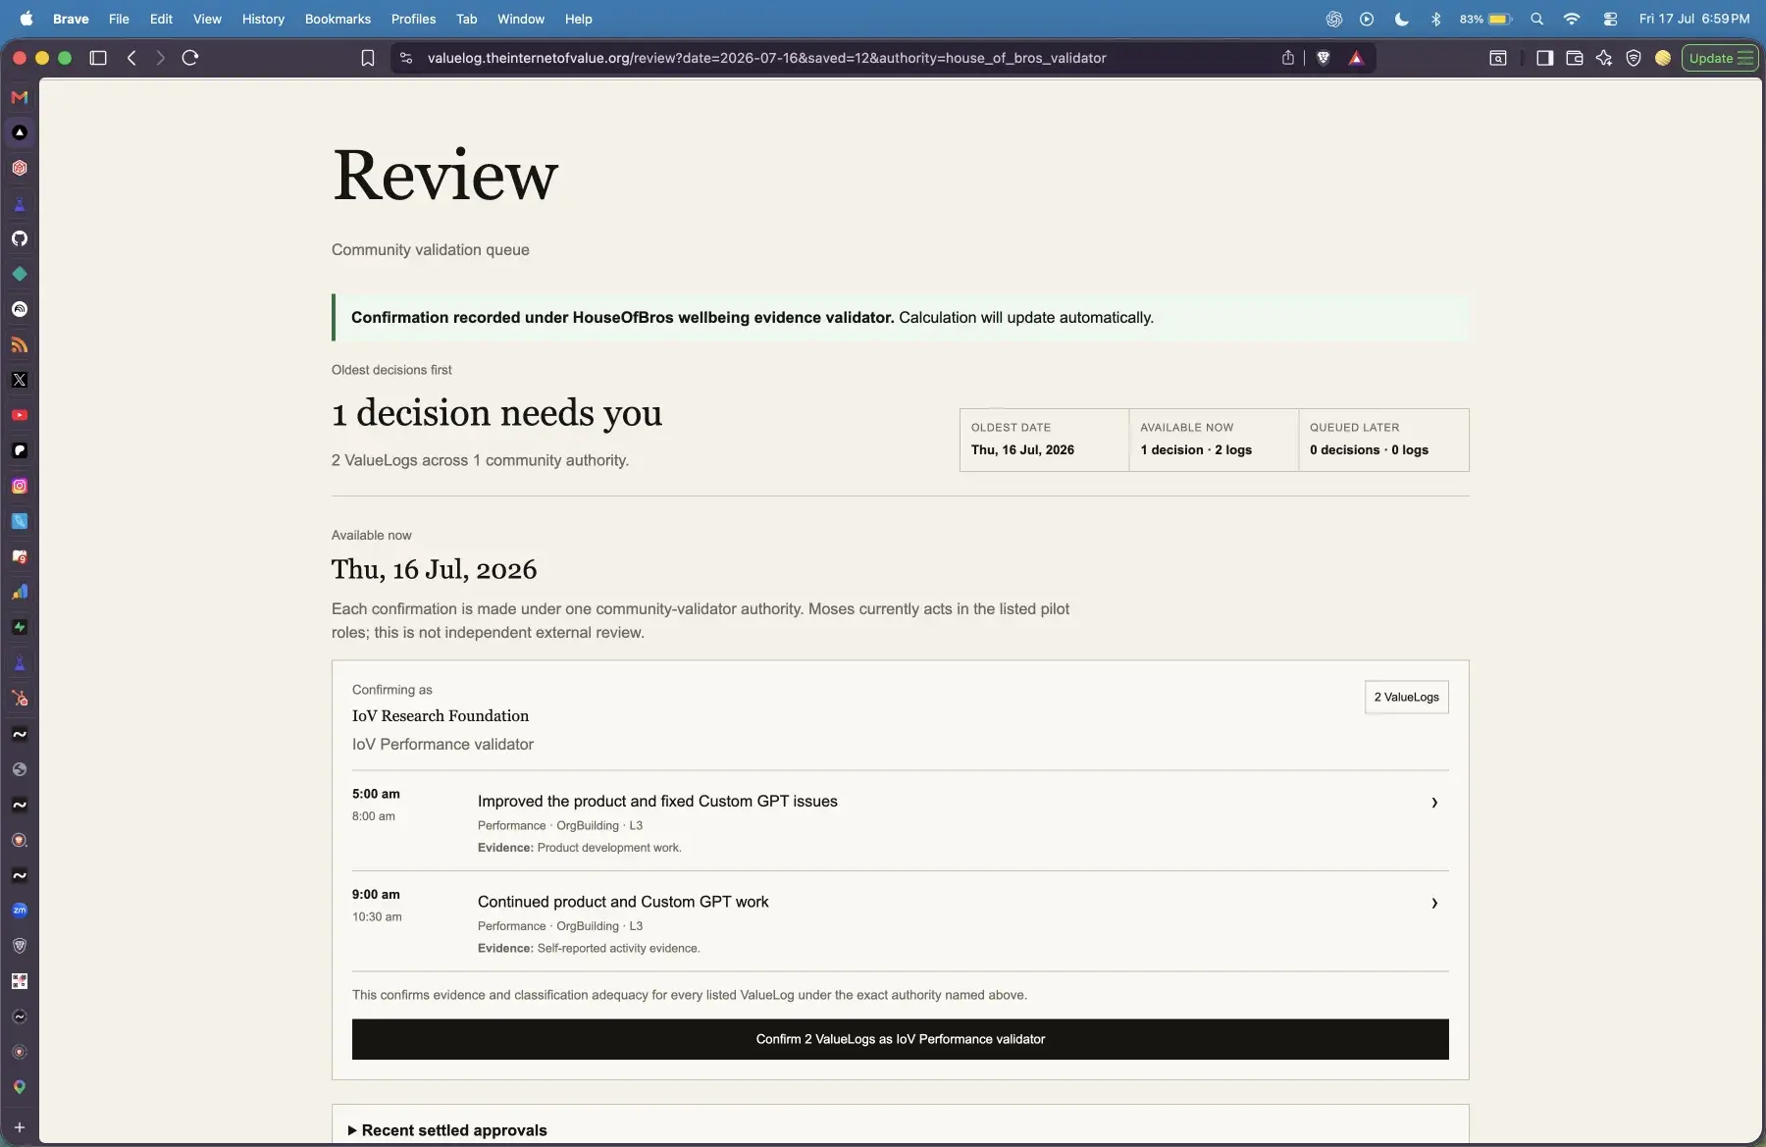Open Leo AI sparkle icon
1766x1147 pixels.
click(x=1604, y=58)
